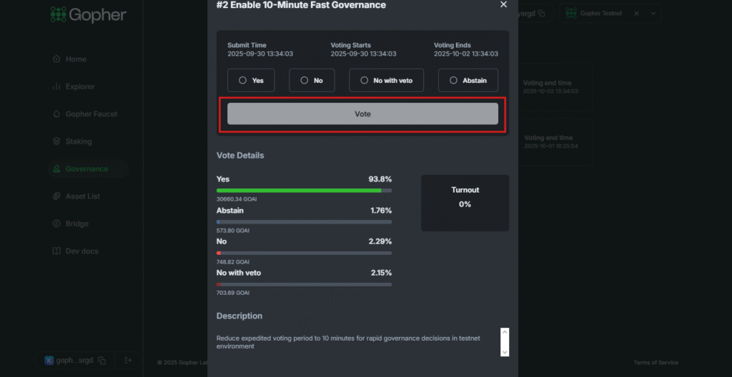
Task: Go to the Governance menu item
Action: (x=86, y=169)
